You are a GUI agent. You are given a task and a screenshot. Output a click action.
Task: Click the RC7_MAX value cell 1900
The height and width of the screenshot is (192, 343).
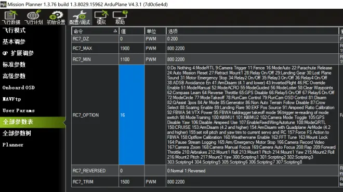pos(131,48)
